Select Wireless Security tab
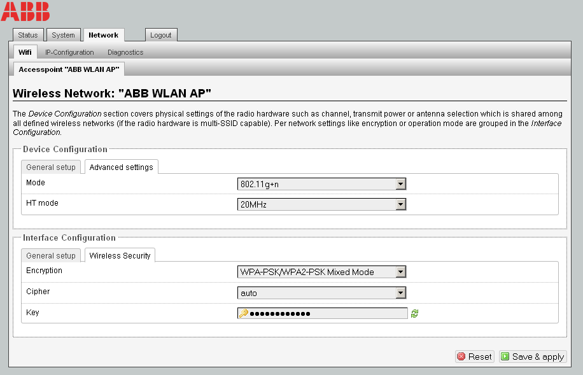Image resolution: width=583 pixels, height=375 pixels. click(120, 255)
